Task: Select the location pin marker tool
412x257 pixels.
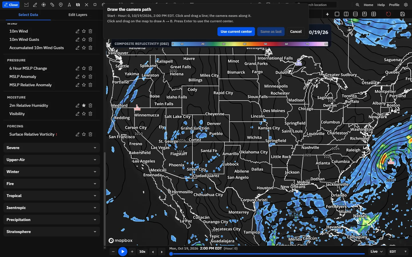Action: coord(61,5)
